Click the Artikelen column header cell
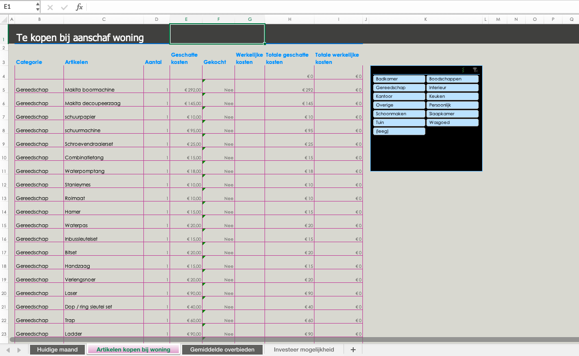The width and height of the screenshot is (579, 356). 104,58
